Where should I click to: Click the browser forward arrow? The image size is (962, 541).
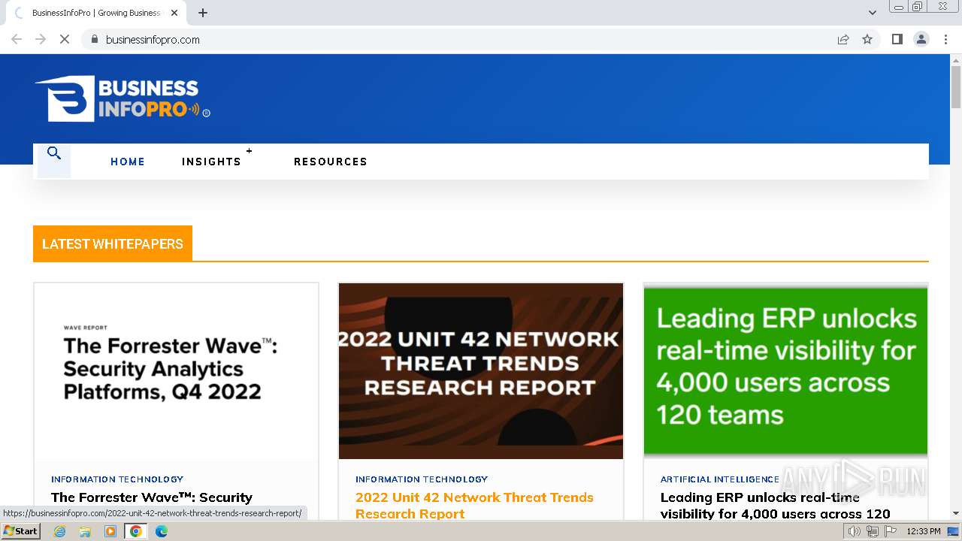pos(41,39)
